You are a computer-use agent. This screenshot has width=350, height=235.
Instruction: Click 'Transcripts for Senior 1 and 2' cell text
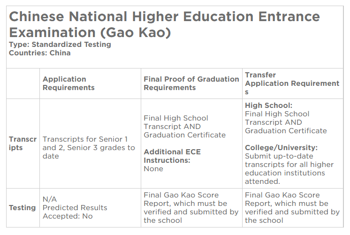(89, 148)
